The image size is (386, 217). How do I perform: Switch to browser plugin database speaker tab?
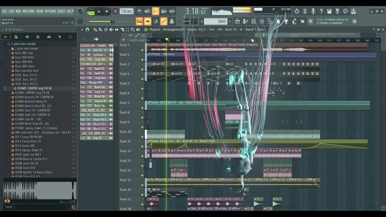pos(27,37)
